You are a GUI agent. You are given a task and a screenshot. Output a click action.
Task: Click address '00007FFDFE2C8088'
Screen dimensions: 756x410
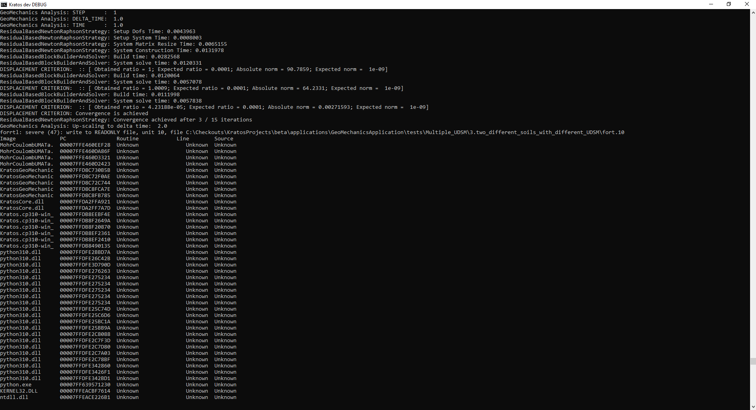(x=85, y=334)
